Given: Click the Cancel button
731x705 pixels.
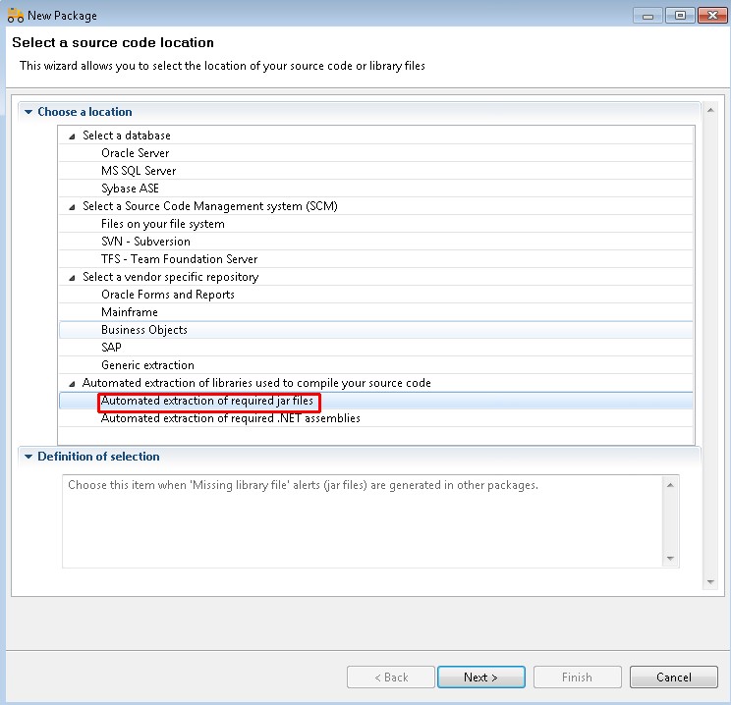Looking at the screenshot, I should click(x=673, y=678).
